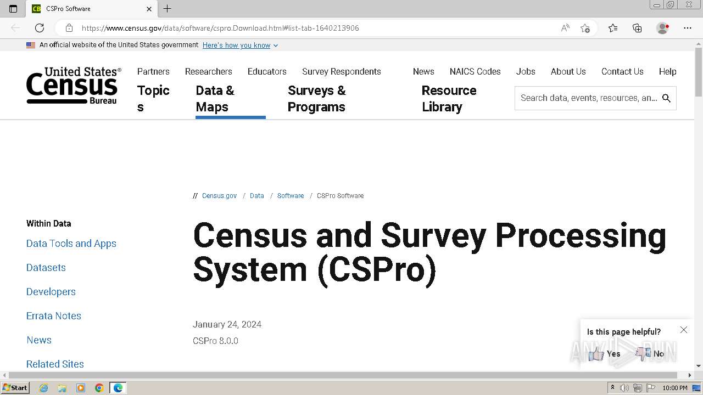Viewport: 703px width, 395px height.
Task: Click the browser profile avatar
Action: [663, 28]
